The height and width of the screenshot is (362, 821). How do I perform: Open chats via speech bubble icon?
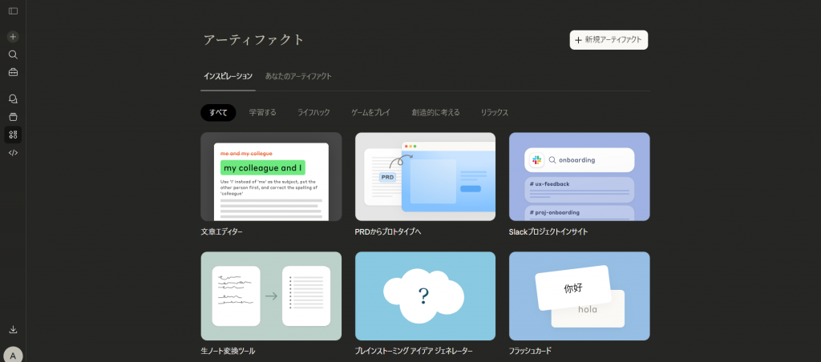13,99
